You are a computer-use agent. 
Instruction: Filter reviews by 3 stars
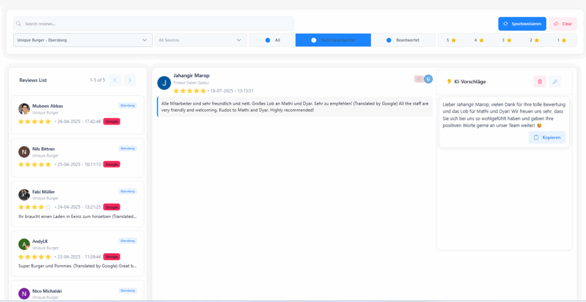[x=506, y=40]
